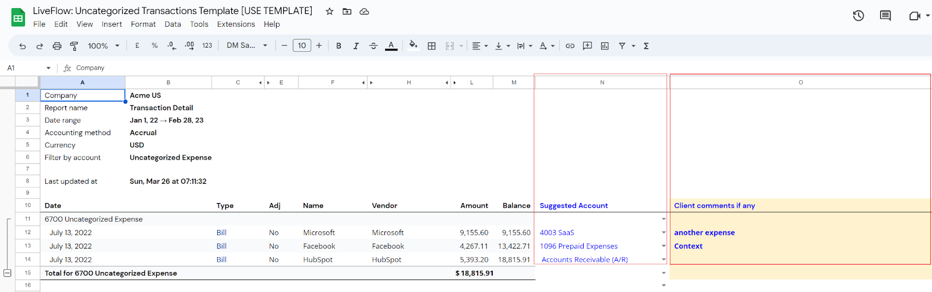This screenshot has height=292, width=932.
Task: Click the Name Box showing A1
Action: (x=26, y=68)
